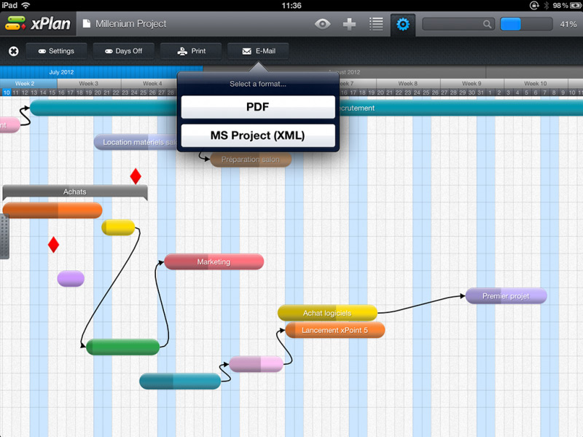Click the xPlan app logo
Screen dimensions: 583x437
pyautogui.click(x=38, y=24)
